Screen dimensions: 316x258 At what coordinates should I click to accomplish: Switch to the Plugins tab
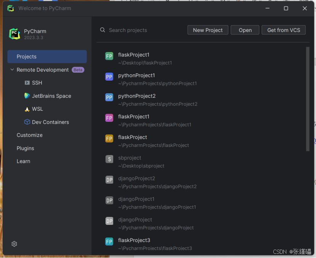(x=26, y=148)
